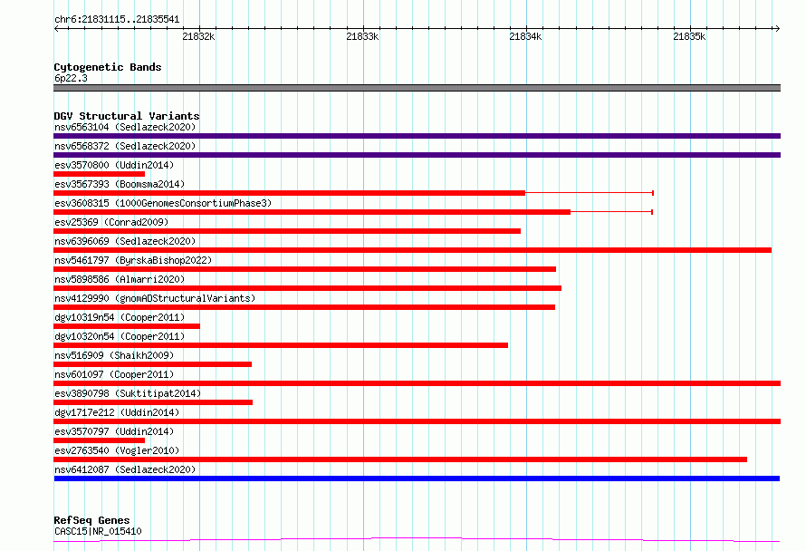Click the red bar for nsv6396069
Screen dimensions: 806x551
412,250
